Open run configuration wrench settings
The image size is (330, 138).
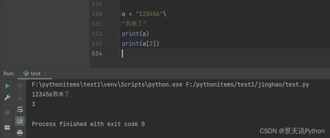(7, 98)
